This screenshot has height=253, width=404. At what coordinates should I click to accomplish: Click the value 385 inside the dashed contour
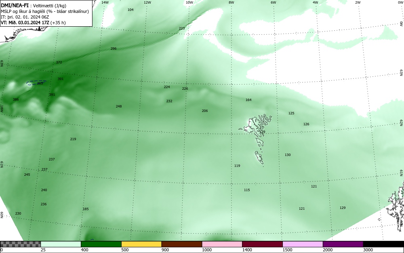point(40,83)
